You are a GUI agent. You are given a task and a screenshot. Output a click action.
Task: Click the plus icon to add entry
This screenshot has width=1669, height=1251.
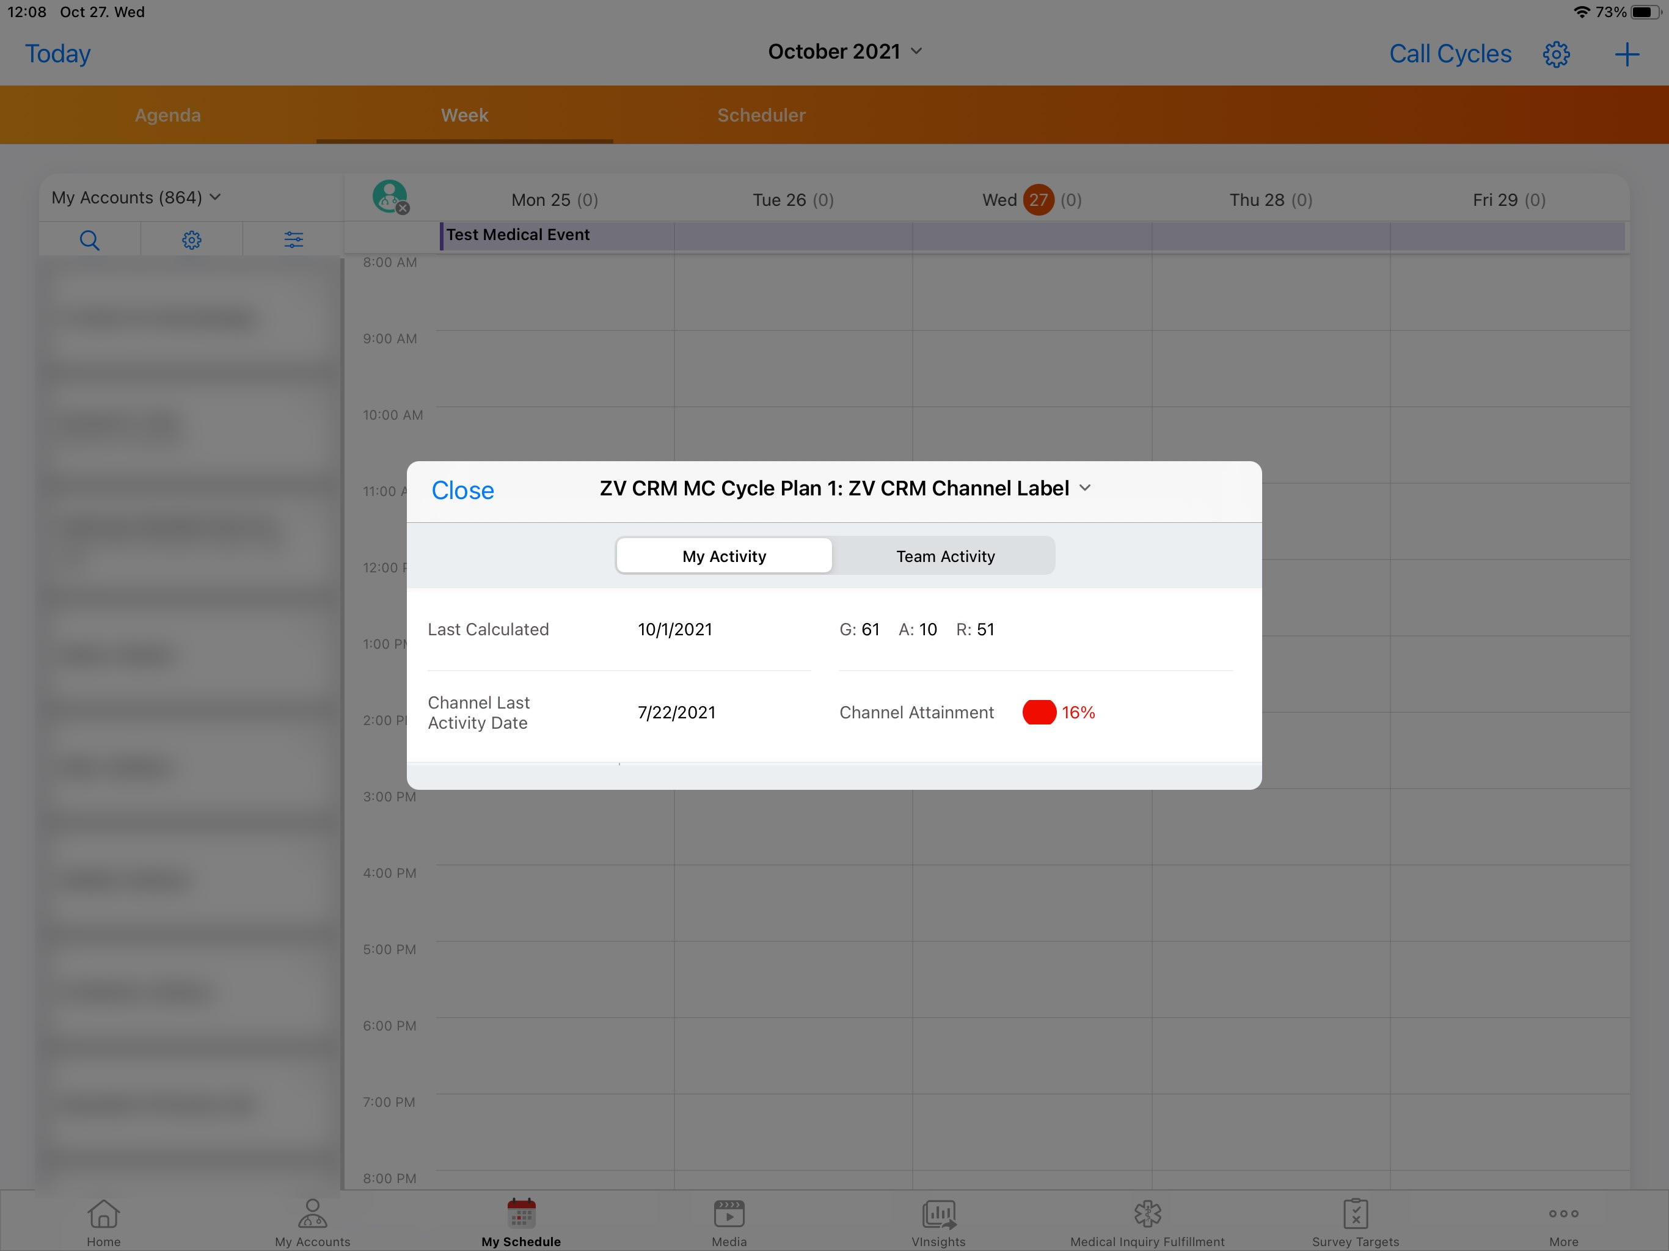pyautogui.click(x=1627, y=54)
